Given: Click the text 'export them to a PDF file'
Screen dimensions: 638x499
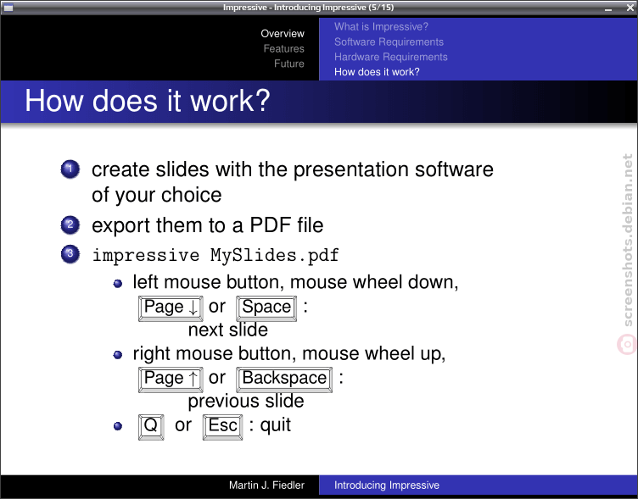Looking at the screenshot, I should 208,225.
